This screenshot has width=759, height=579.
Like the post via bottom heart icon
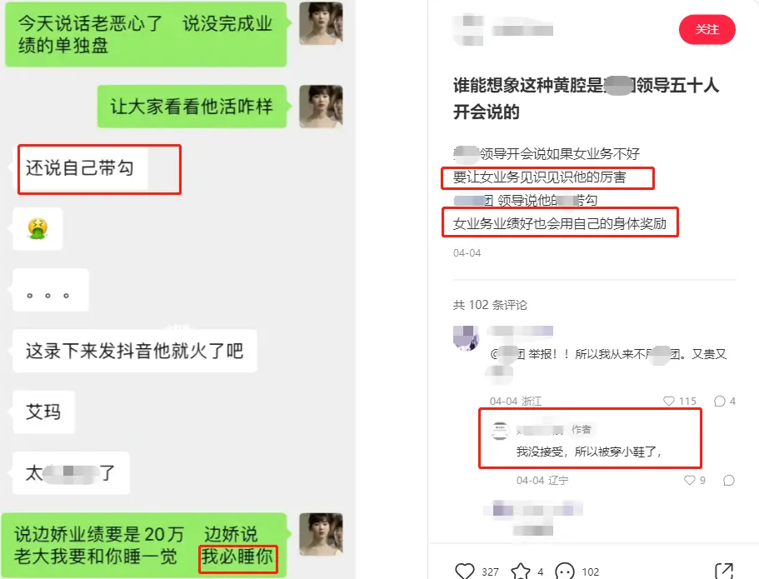click(465, 572)
